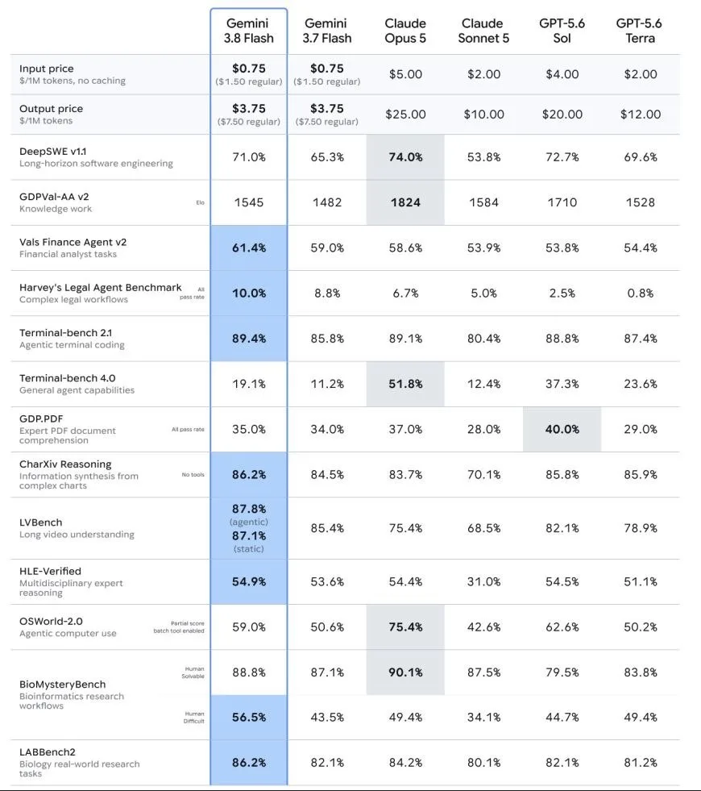Click the highlighted 75.4% OSWorld-2.0 cell
The image size is (701, 791).
[x=405, y=627]
